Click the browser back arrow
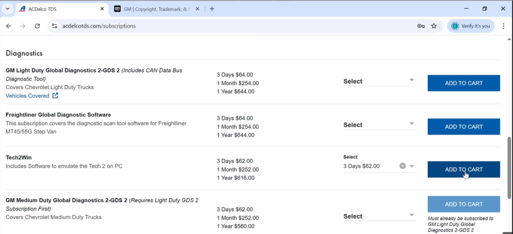 (8, 26)
